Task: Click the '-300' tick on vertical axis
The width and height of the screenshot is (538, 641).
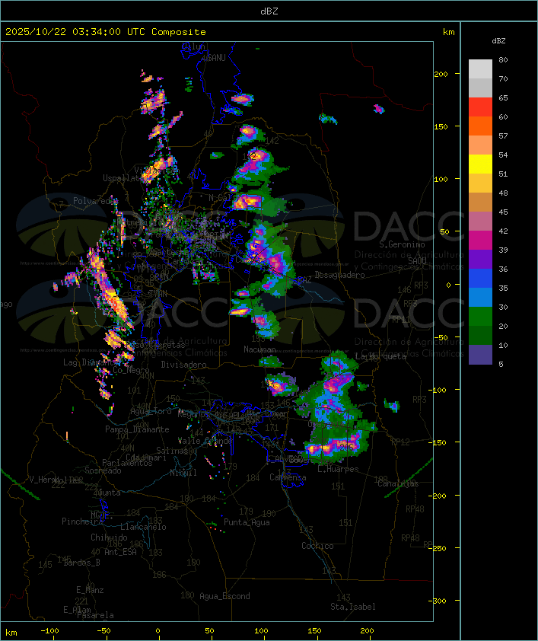Action: pyautogui.click(x=438, y=601)
